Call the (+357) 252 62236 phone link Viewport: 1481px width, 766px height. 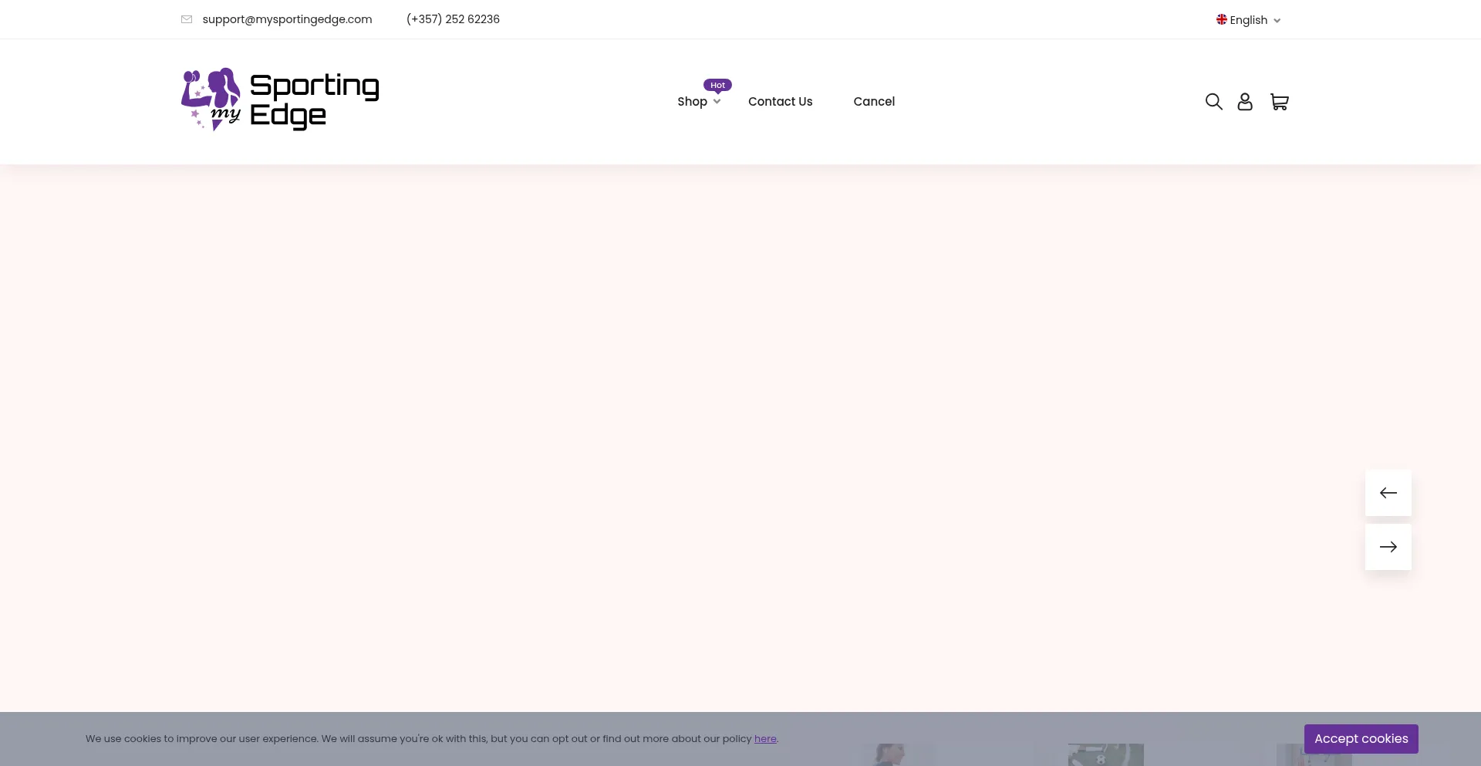point(453,19)
